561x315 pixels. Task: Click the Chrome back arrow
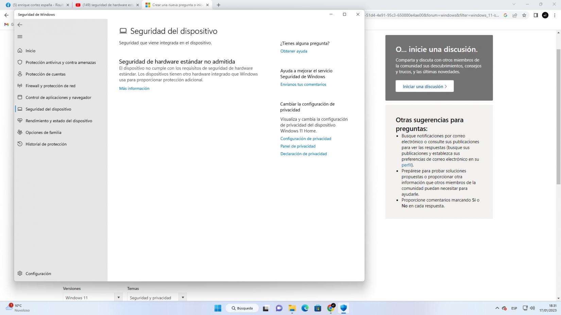coord(6,15)
